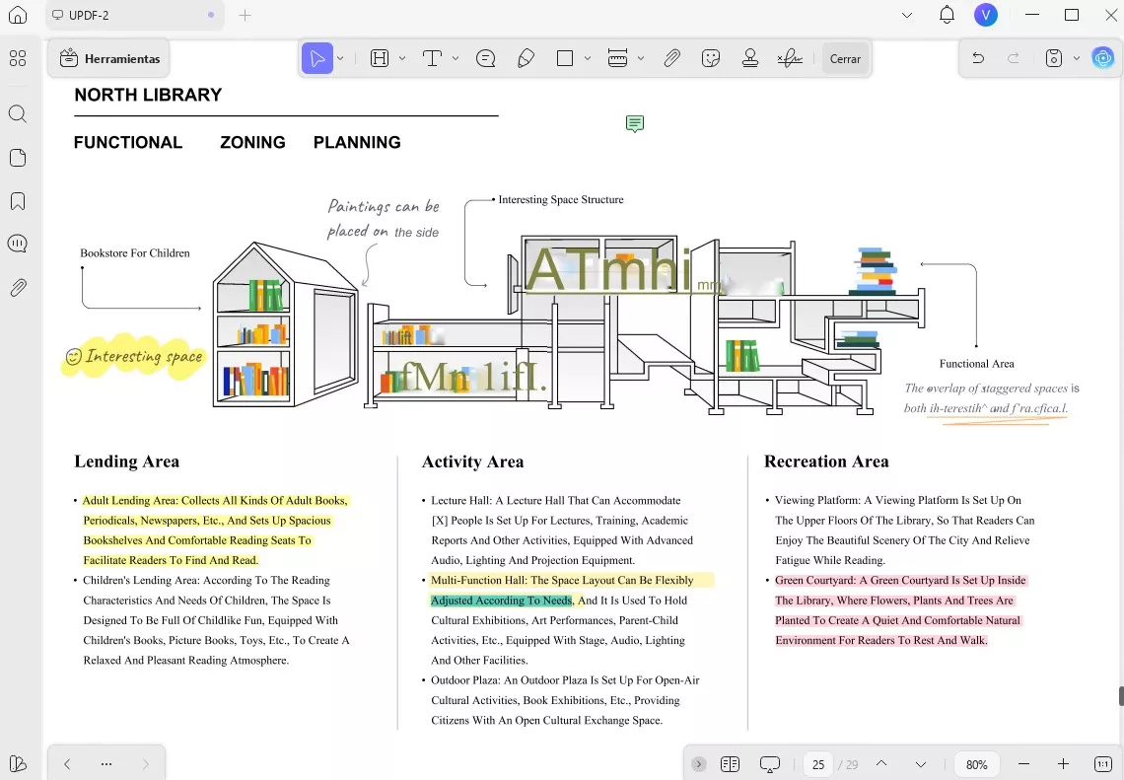1124x780 pixels.
Task: Open the text tool dropdown arrow
Action: (456, 59)
